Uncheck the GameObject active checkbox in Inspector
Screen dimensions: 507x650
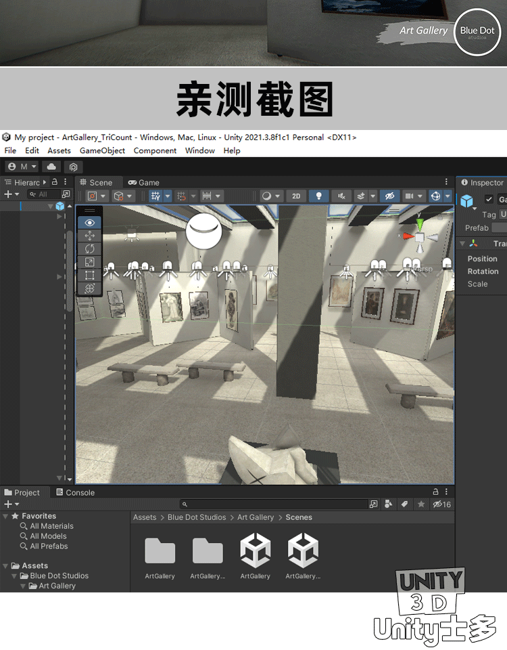[489, 200]
